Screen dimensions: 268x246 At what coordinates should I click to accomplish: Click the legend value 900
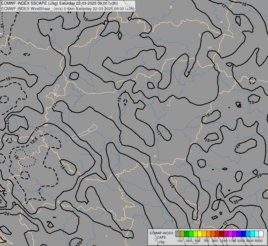click(215, 241)
